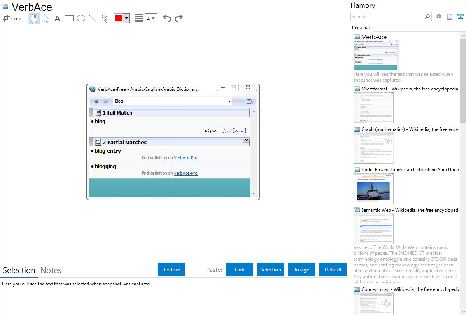Image resolution: width=466 pixels, height=315 pixels.
Task: Click VerbAce-Pro link under blog entry
Action: [x=186, y=158]
